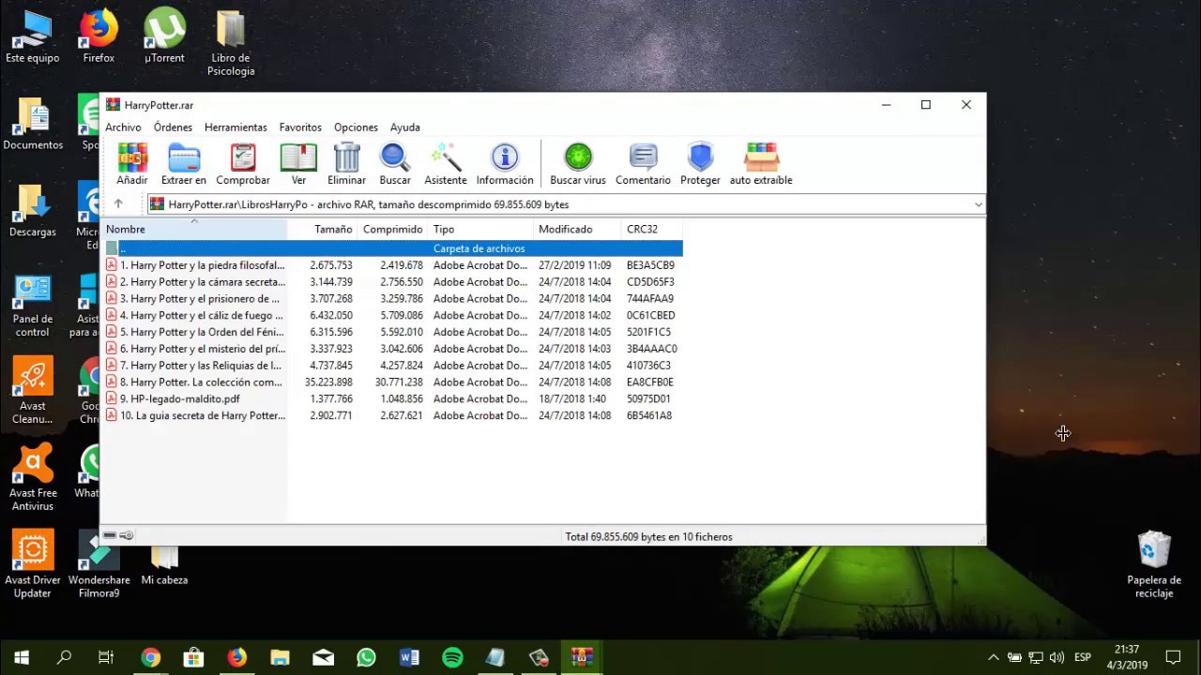Open the Libro de Psicologia folder
The image size is (1201, 675).
click(231, 44)
